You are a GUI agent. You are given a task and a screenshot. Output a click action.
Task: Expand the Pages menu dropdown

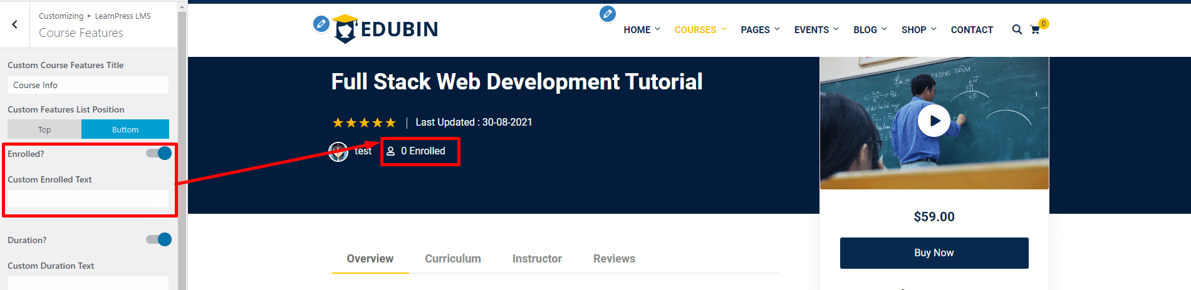760,29
